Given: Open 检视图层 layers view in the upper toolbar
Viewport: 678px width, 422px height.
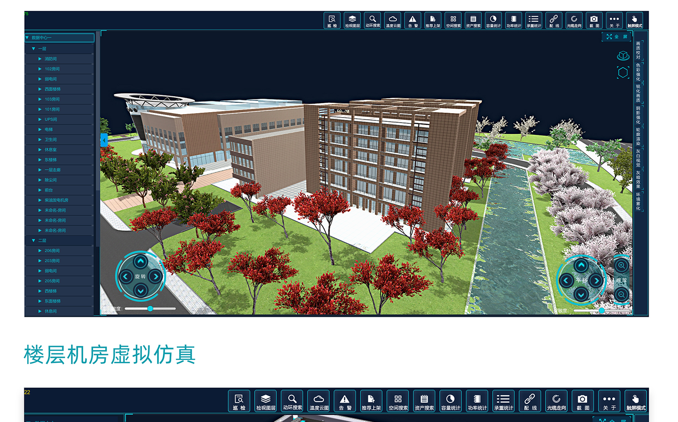Looking at the screenshot, I should 352,21.
